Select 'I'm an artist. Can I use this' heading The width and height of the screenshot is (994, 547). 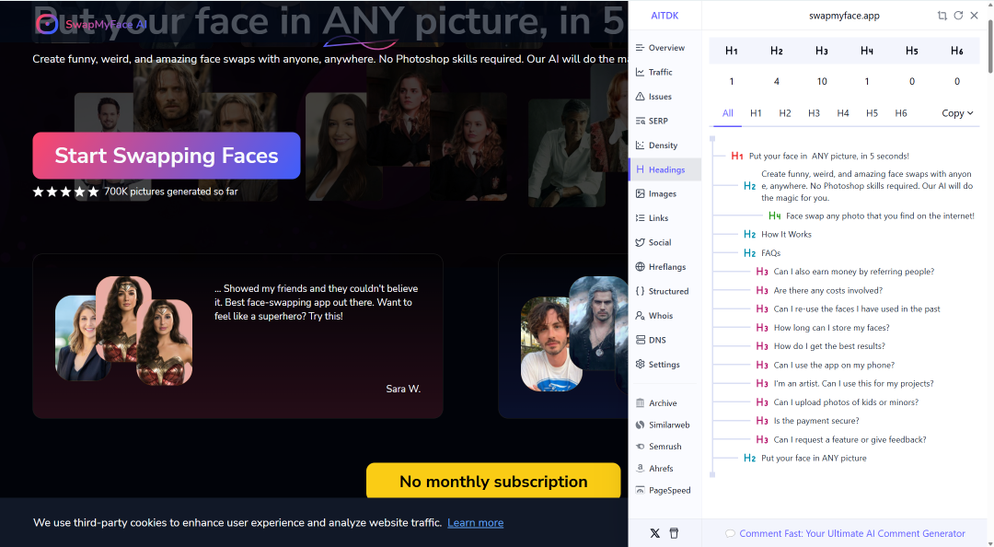[x=853, y=383]
